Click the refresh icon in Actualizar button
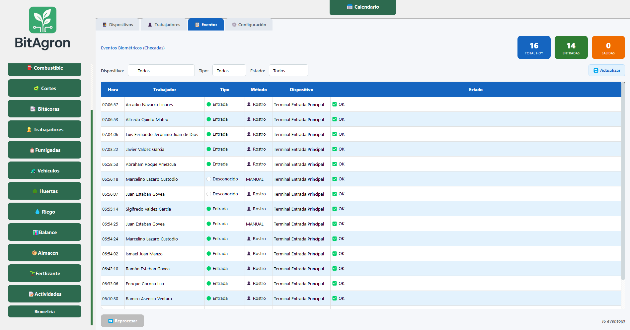Viewport: 630px width, 330px height. (596, 70)
